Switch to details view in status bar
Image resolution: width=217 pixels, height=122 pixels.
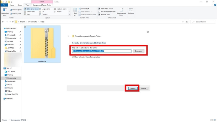point(211,120)
